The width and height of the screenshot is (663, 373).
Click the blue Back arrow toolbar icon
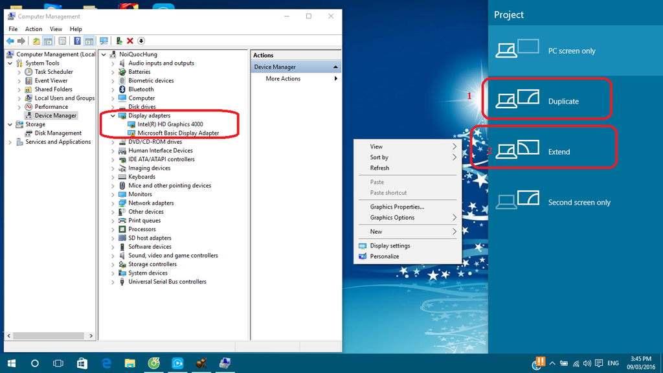pos(10,41)
